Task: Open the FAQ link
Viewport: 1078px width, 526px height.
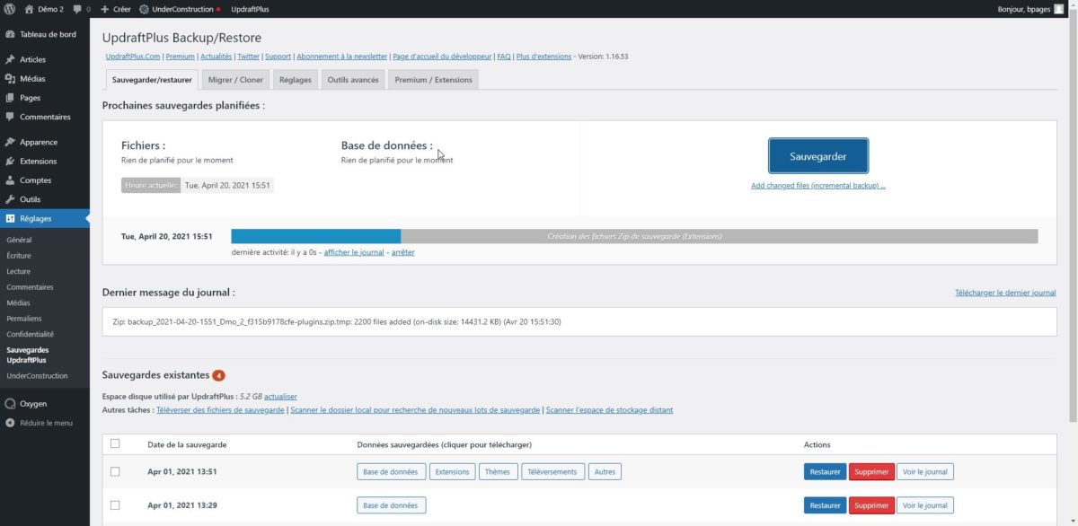Action: (504, 57)
